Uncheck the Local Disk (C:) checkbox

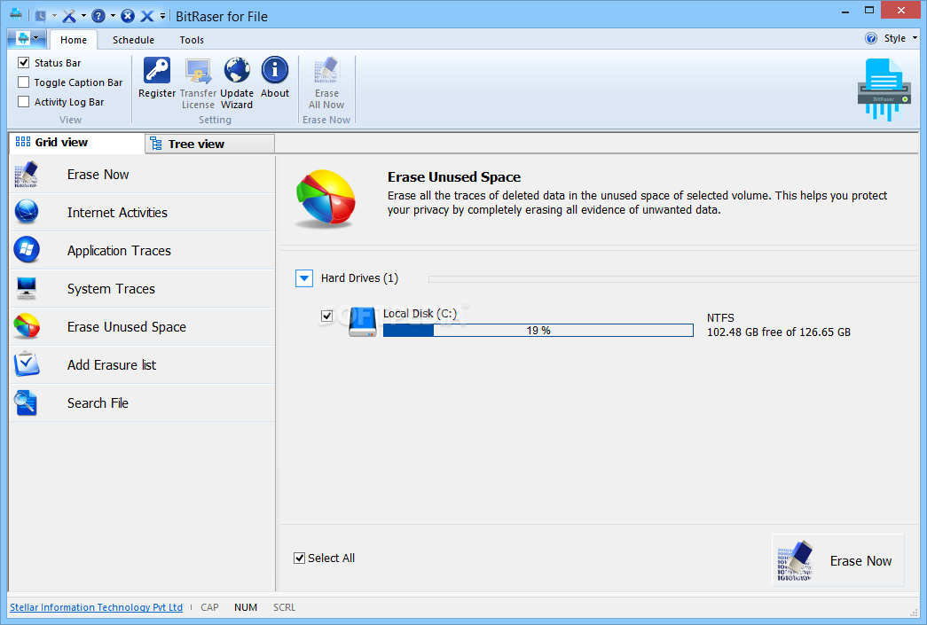pyautogui.click(x=326, y=316)
